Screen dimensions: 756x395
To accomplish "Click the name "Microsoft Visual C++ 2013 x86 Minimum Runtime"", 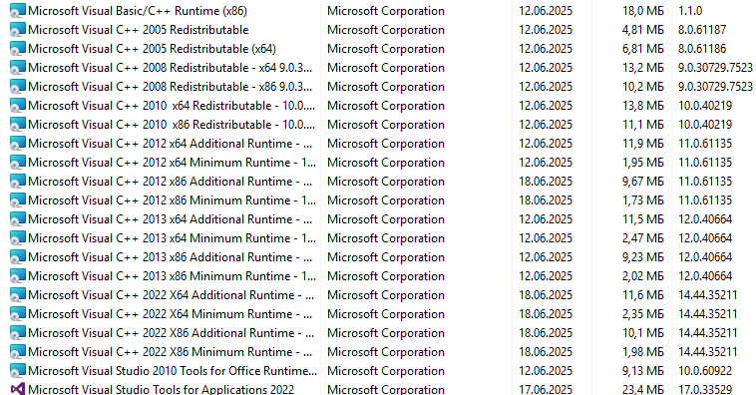I will pyautogui.click(x=173, y=276).
